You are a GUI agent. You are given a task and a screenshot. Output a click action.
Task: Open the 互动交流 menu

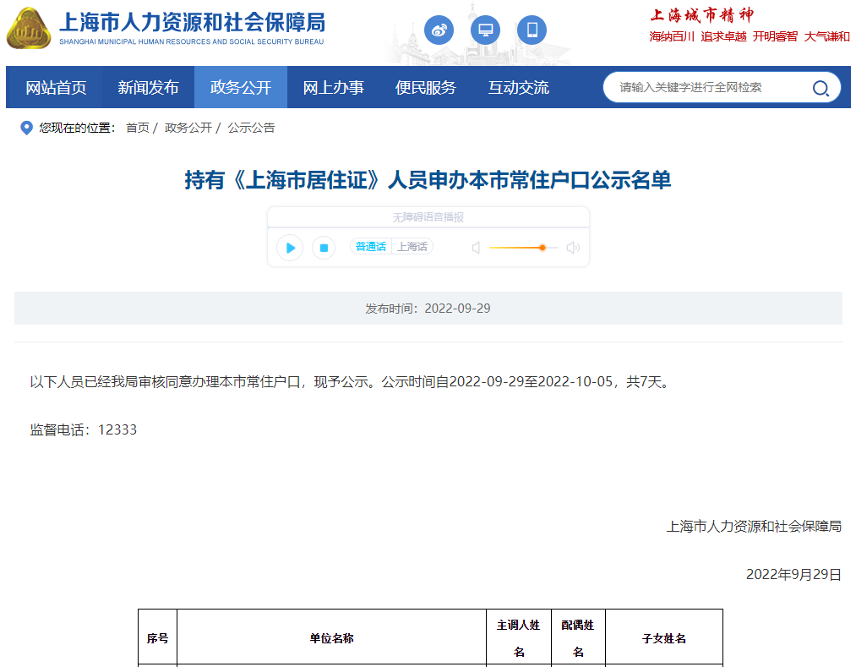[519, 87]
